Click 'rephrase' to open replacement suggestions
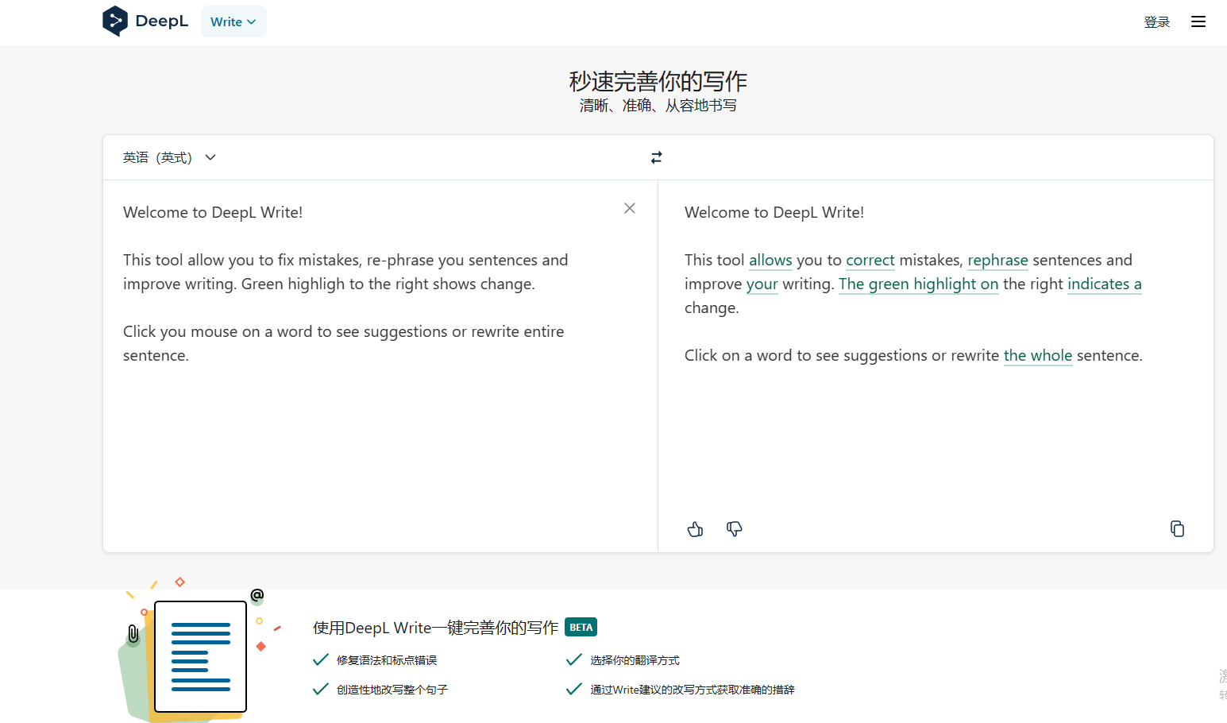1227x723 pixels. coord(997,260)
